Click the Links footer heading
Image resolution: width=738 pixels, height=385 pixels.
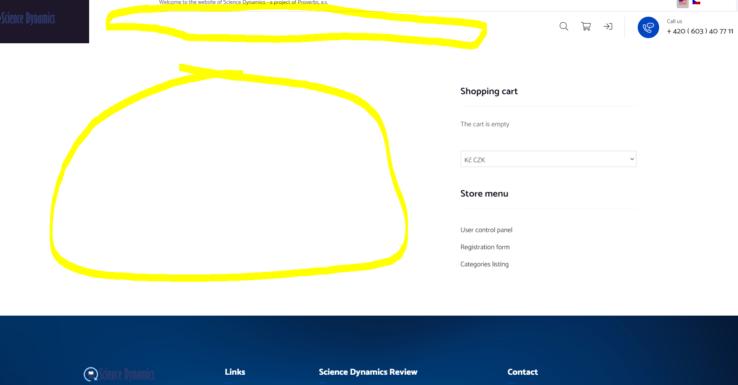click(235, 372)
